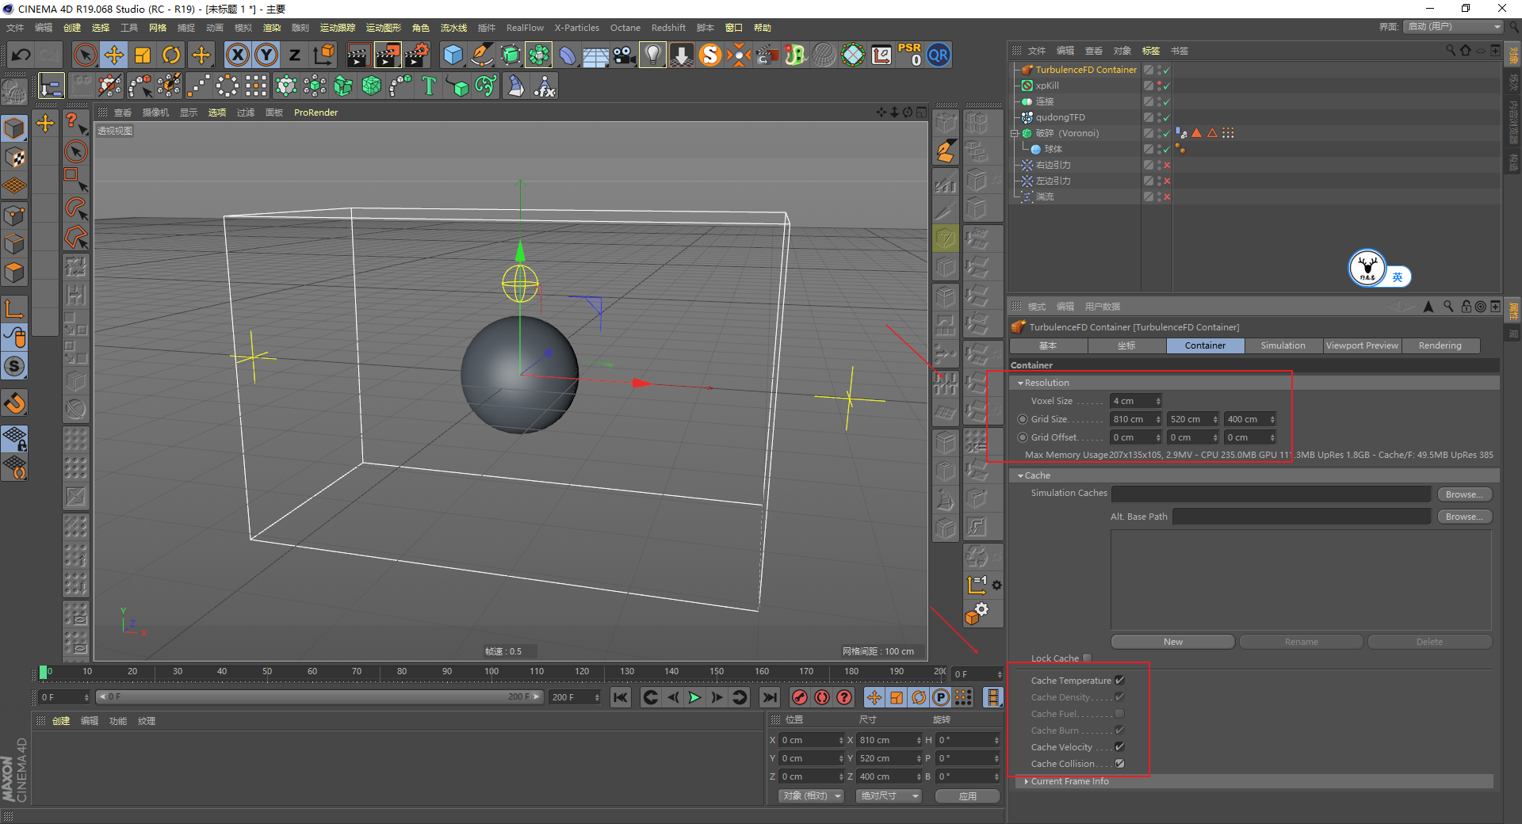Open ProRender viewport menu
The height and width of the screenshot is (824, 1522).
click(x=315, y=113)
